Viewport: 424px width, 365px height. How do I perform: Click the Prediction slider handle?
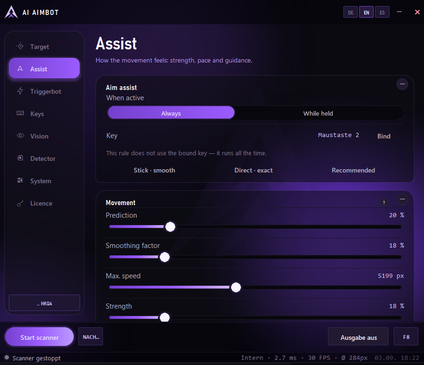pyautogui.click(x=170, y=227)
